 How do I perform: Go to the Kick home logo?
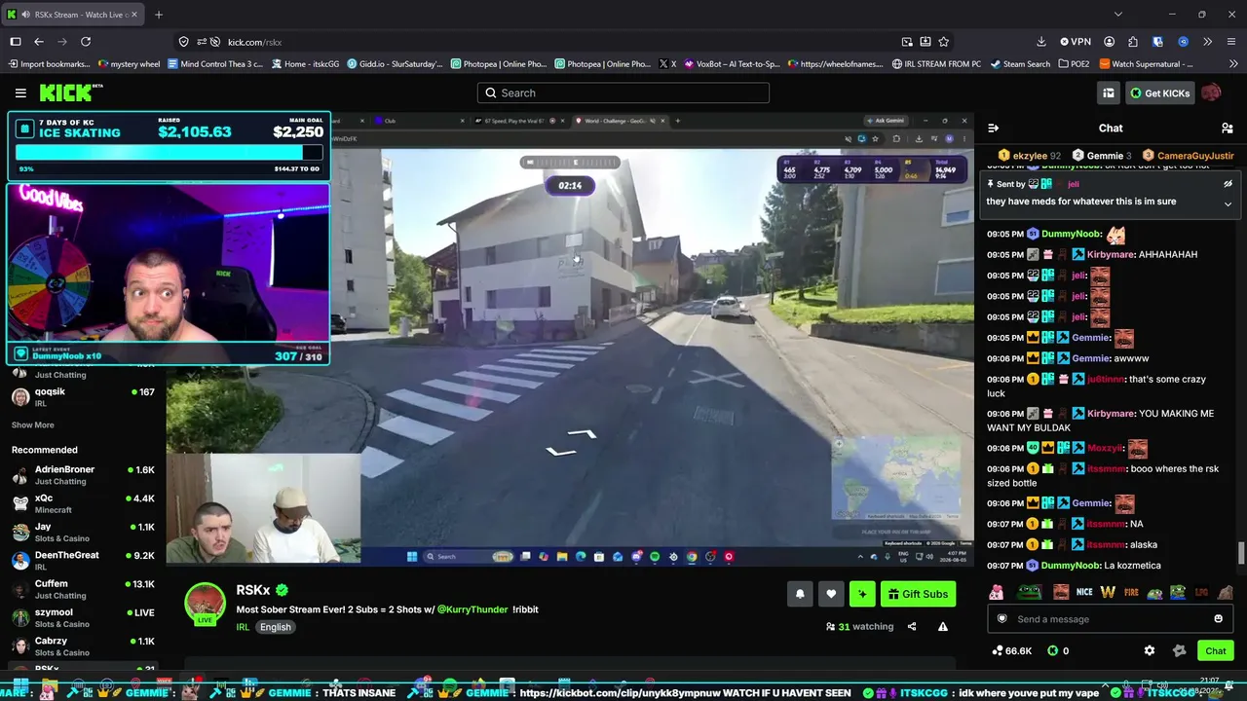pos(71,92)
